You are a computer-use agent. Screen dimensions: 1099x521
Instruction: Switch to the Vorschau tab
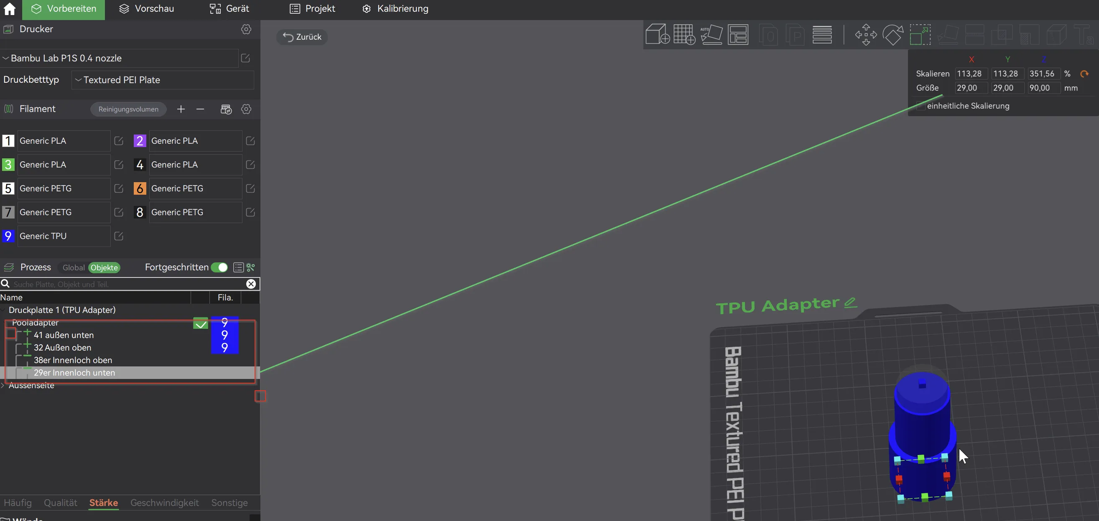146,9
